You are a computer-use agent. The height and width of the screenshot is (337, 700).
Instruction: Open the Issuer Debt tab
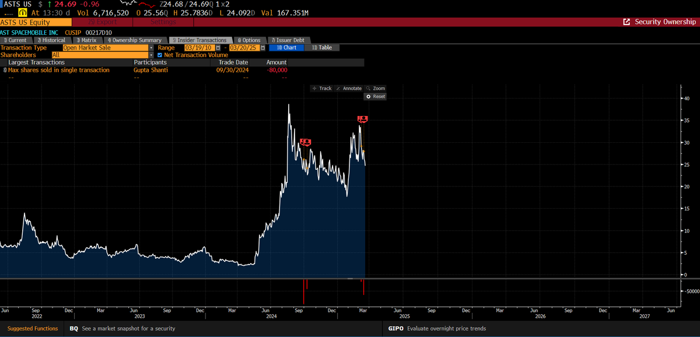click(290, 40)
